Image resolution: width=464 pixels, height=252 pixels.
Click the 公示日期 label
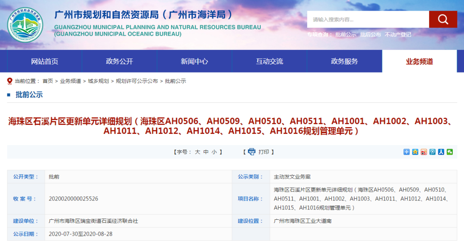point(26,234)
